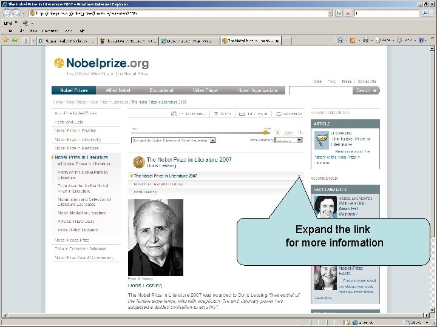The width and height of the screenshot is (437, 327).
Task: Open the Educational navigation tab
Action: pyautogui.click(x=161, y=90)
